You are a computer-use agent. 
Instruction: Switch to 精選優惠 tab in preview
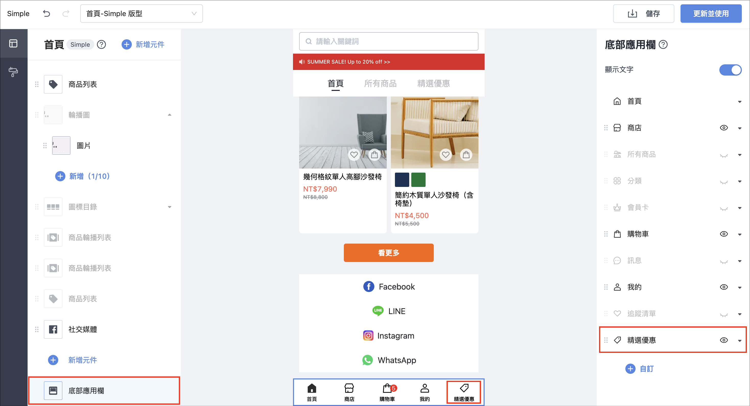(433, 83)
